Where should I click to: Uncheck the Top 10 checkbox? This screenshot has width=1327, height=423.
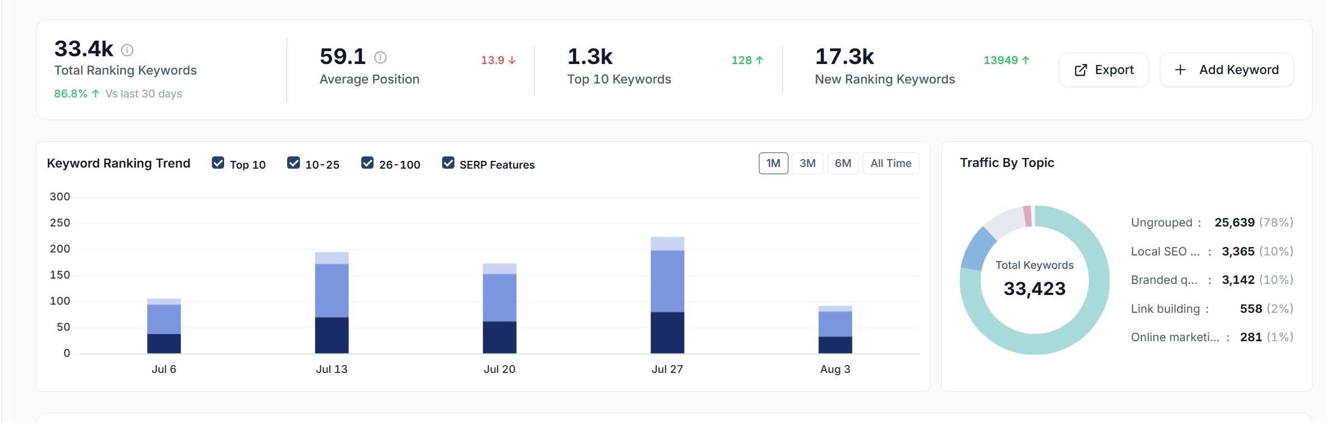point(218,163)
